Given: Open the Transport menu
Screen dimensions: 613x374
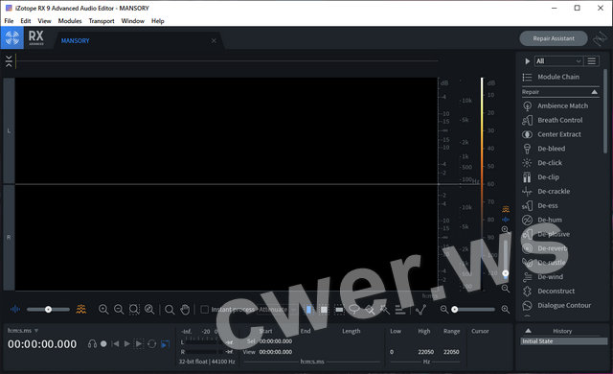Looking at the screenshot, I should coord(102,21).
